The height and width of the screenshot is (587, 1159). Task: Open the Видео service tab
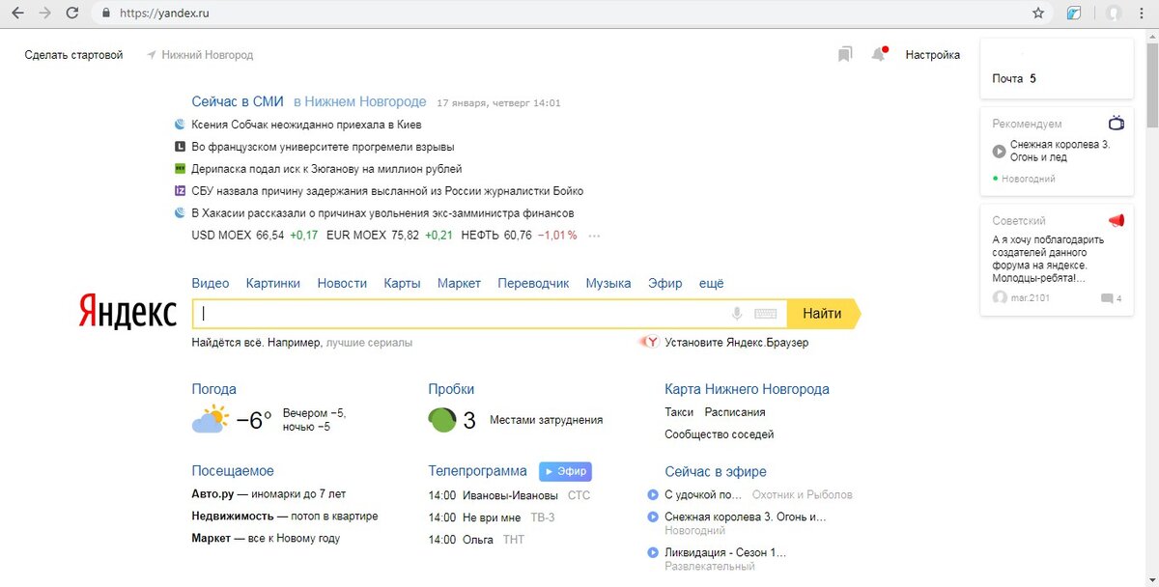coord(211,283)
